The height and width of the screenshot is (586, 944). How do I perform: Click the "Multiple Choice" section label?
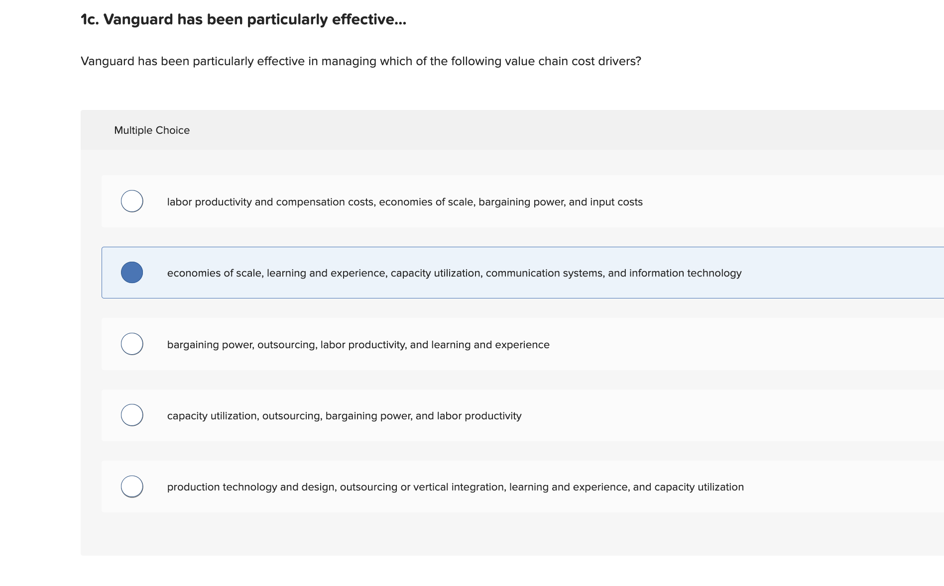(x=152, y=130)
